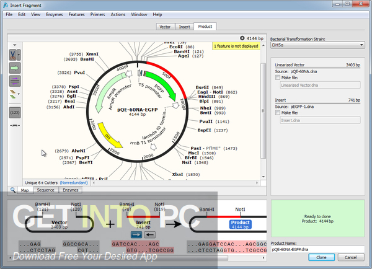The height and width of the screenshot is (269, 372).
Task: Switch to the bottom Enzymes view tab
Action: pyautogui.click(x=71, y=190)
